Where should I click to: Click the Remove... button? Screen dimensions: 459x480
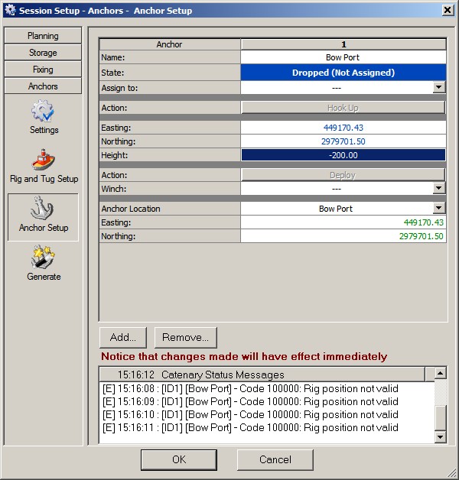click(186, 337)
